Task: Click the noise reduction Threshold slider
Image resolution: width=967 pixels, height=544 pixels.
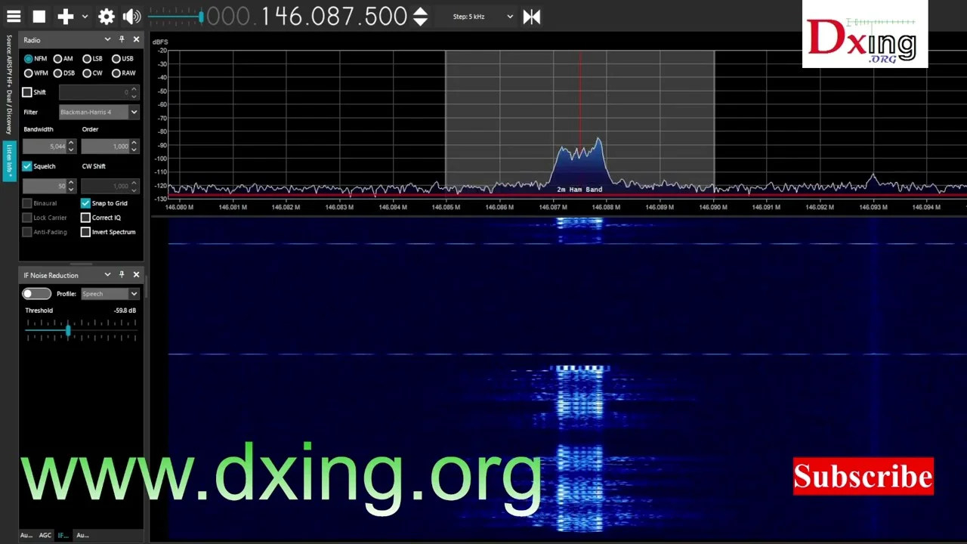Action: tap(68, 330)
